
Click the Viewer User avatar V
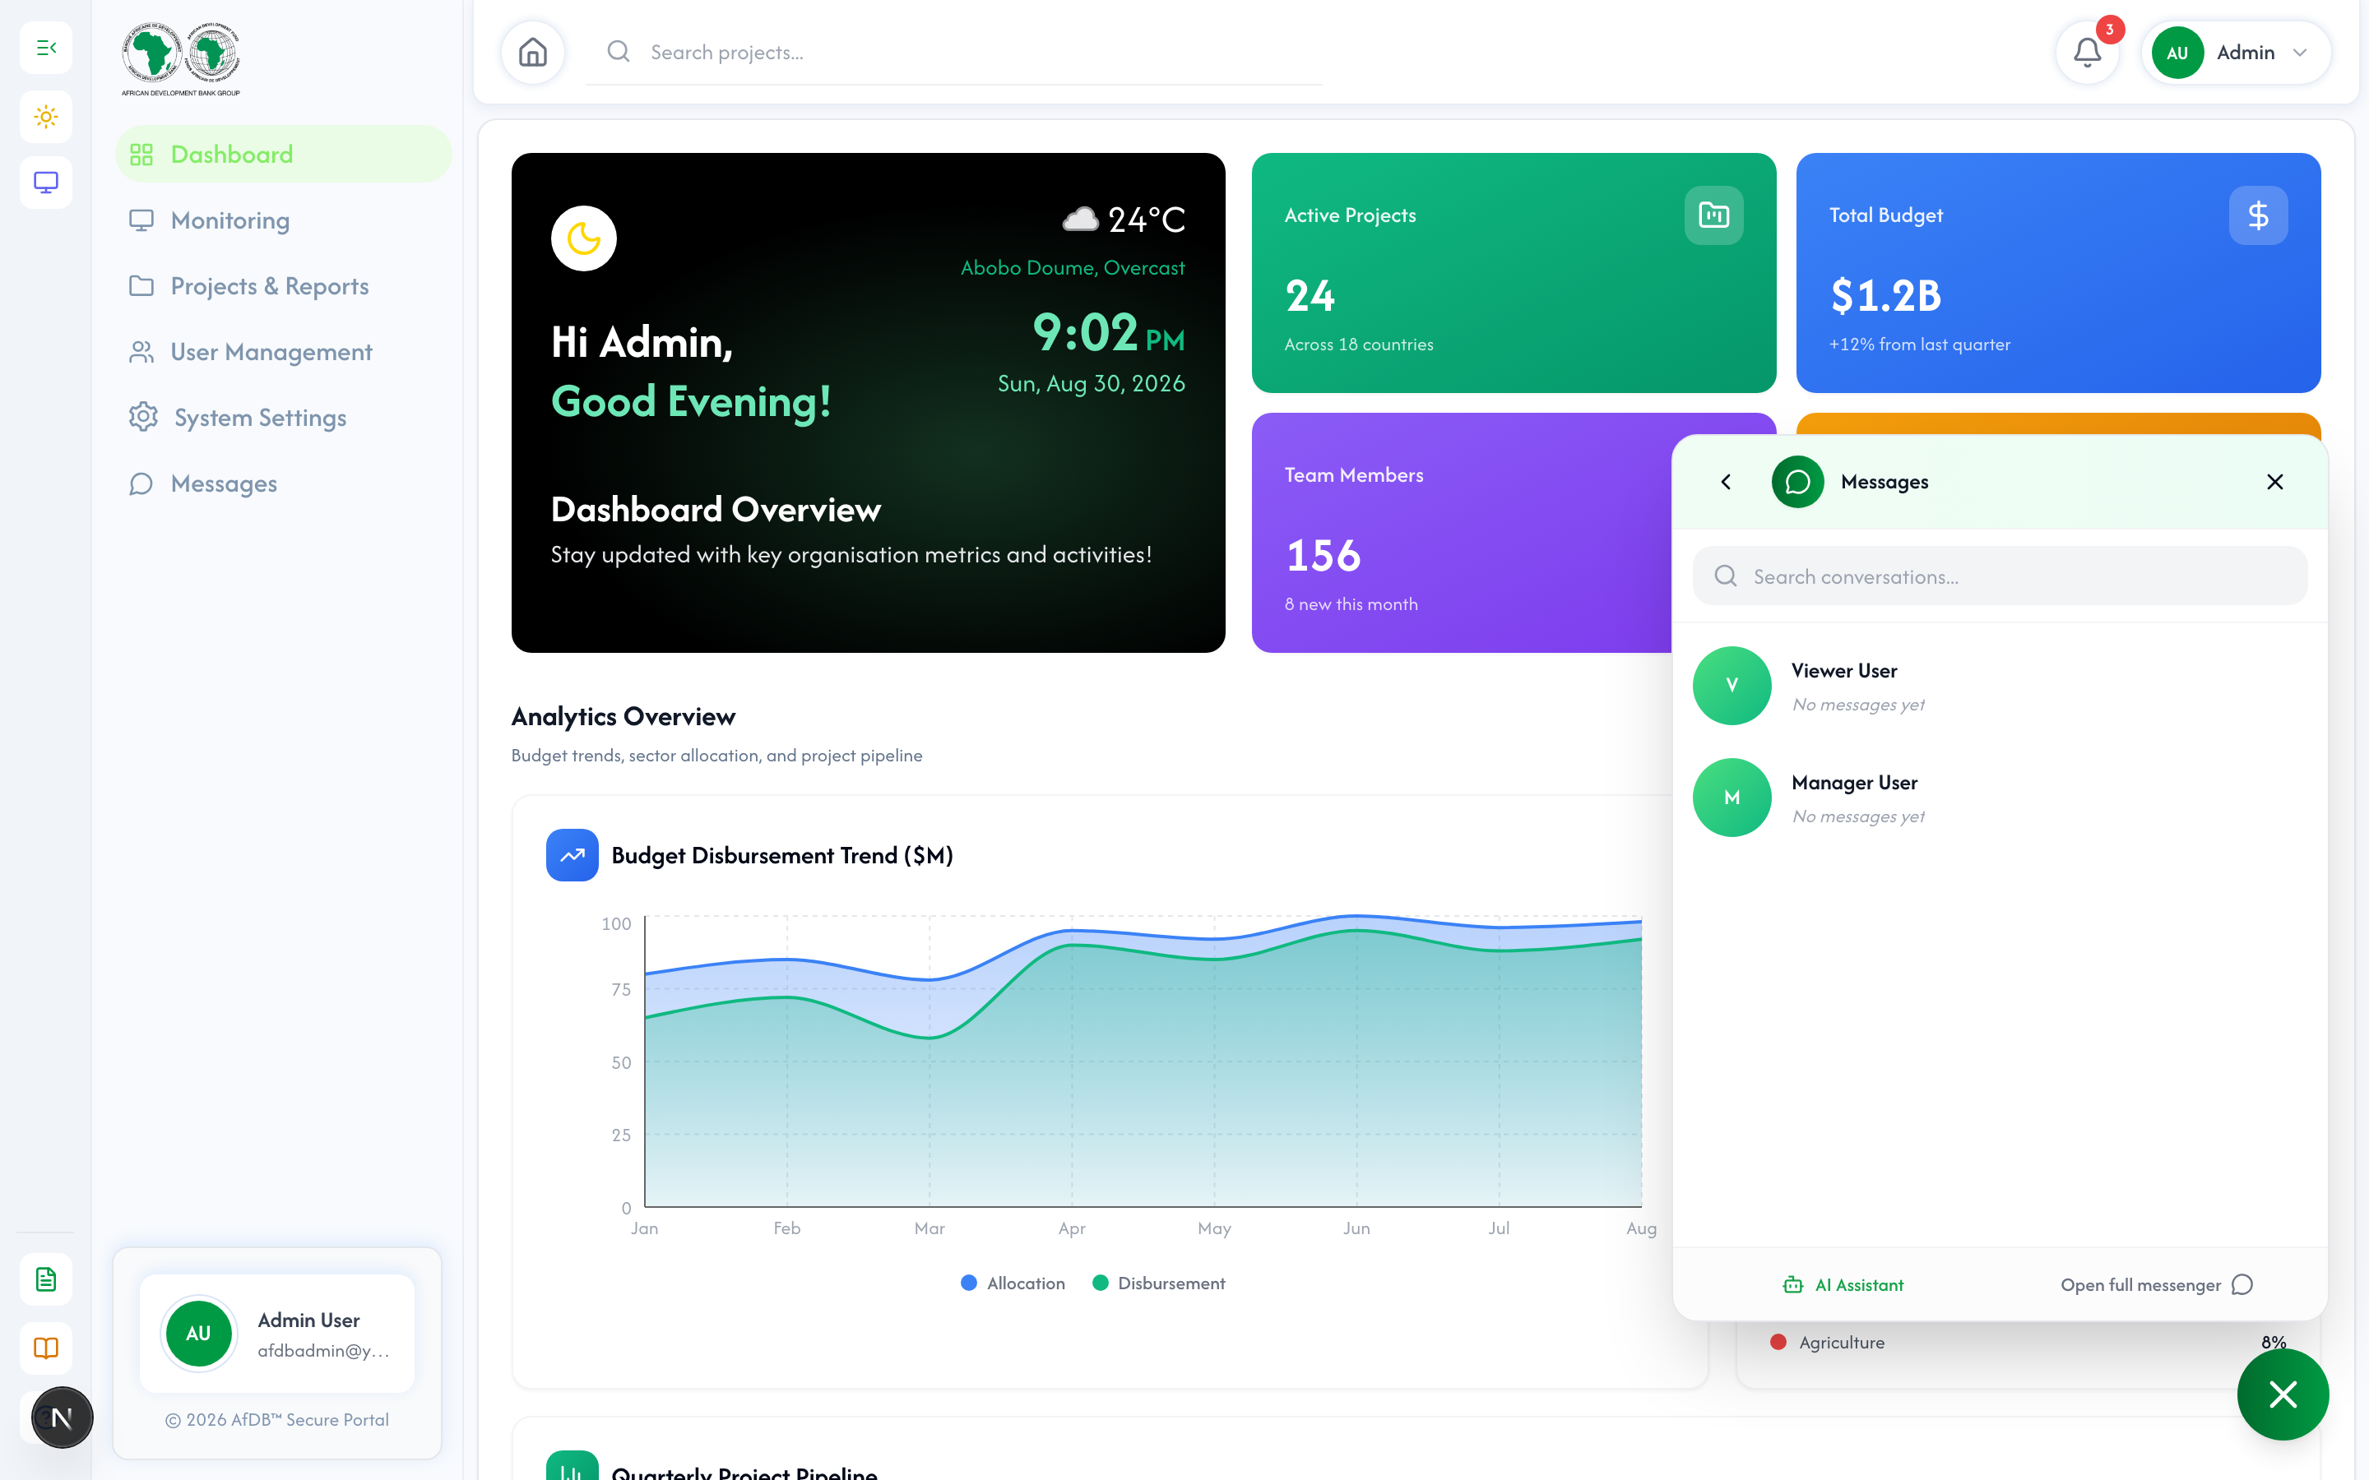click(1732, 685)
